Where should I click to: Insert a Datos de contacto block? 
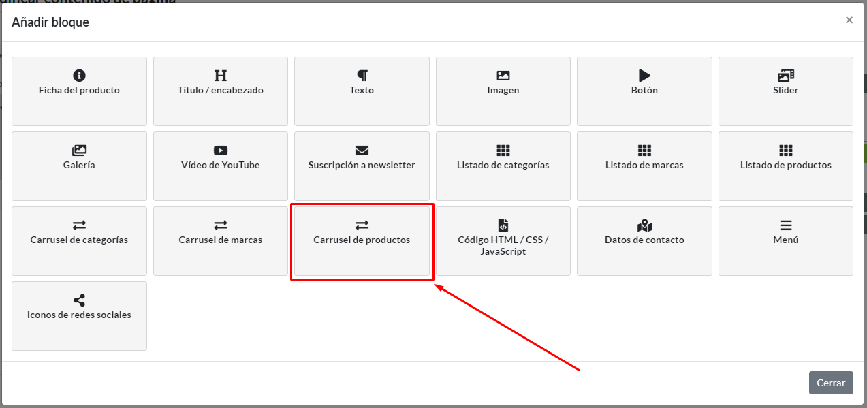coord(644,240)
